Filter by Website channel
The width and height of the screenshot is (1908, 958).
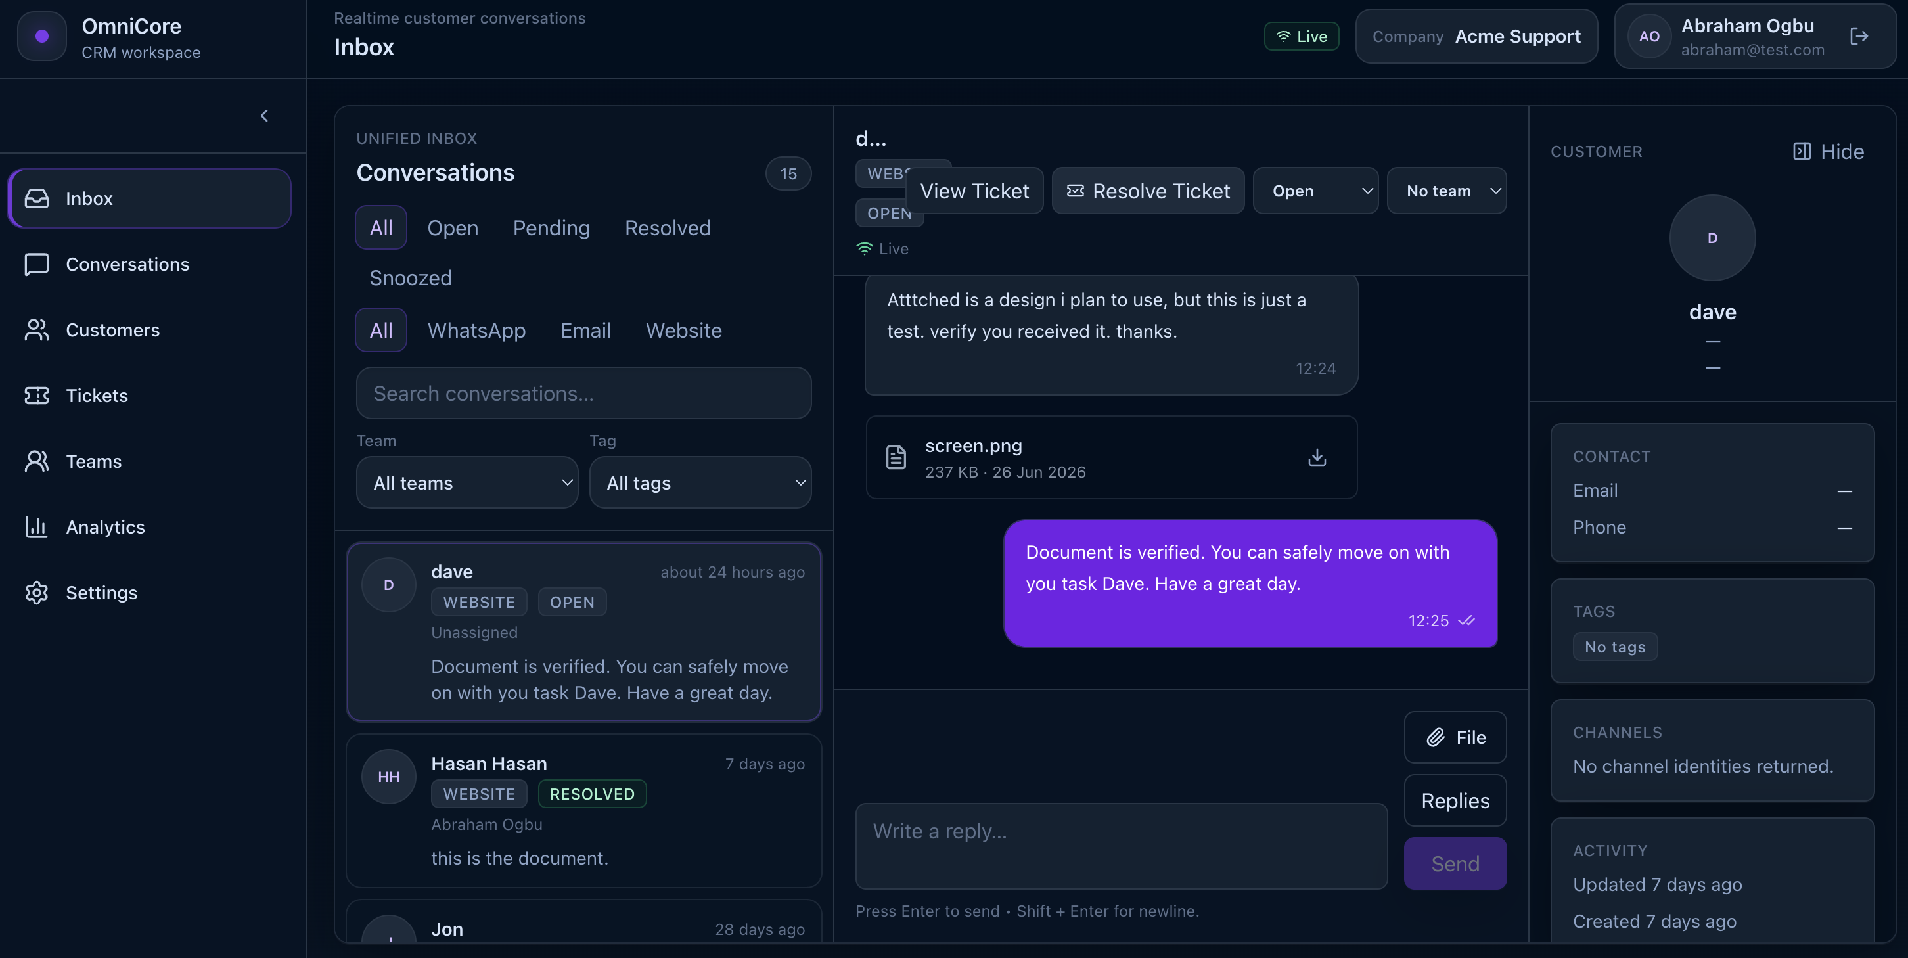click(684, 330)
